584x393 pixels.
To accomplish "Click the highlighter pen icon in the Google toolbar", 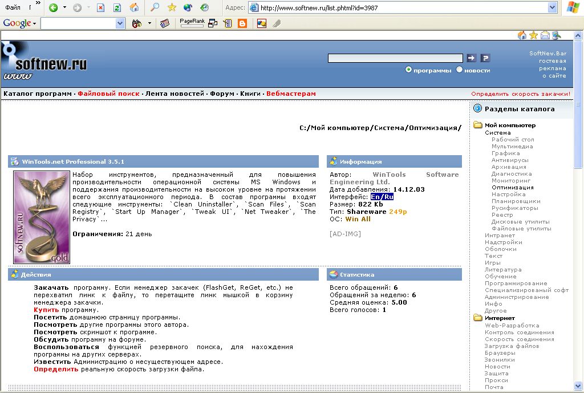I will click(x=277, y=23).
